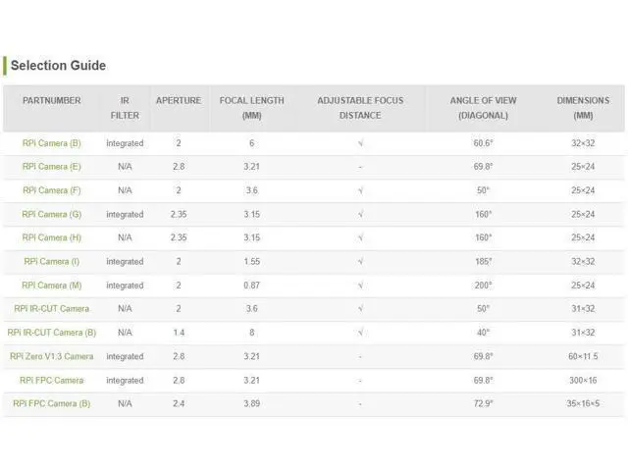The width and height of the screenshot is (628, 471).
Task: Open RPi Zero V1.3 Camera link
Action: (x=52, y=356)
